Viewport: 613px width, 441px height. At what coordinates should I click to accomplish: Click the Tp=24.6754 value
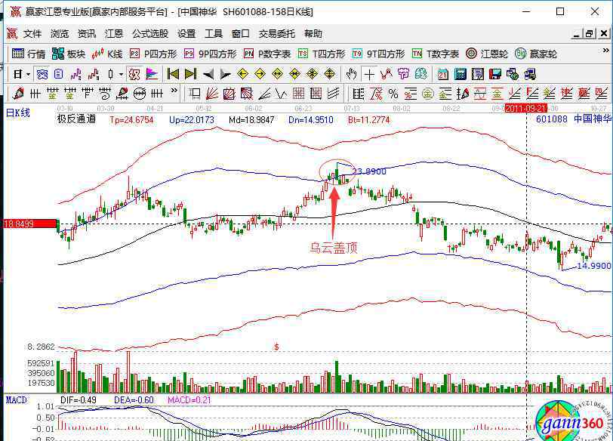point(131,120)
